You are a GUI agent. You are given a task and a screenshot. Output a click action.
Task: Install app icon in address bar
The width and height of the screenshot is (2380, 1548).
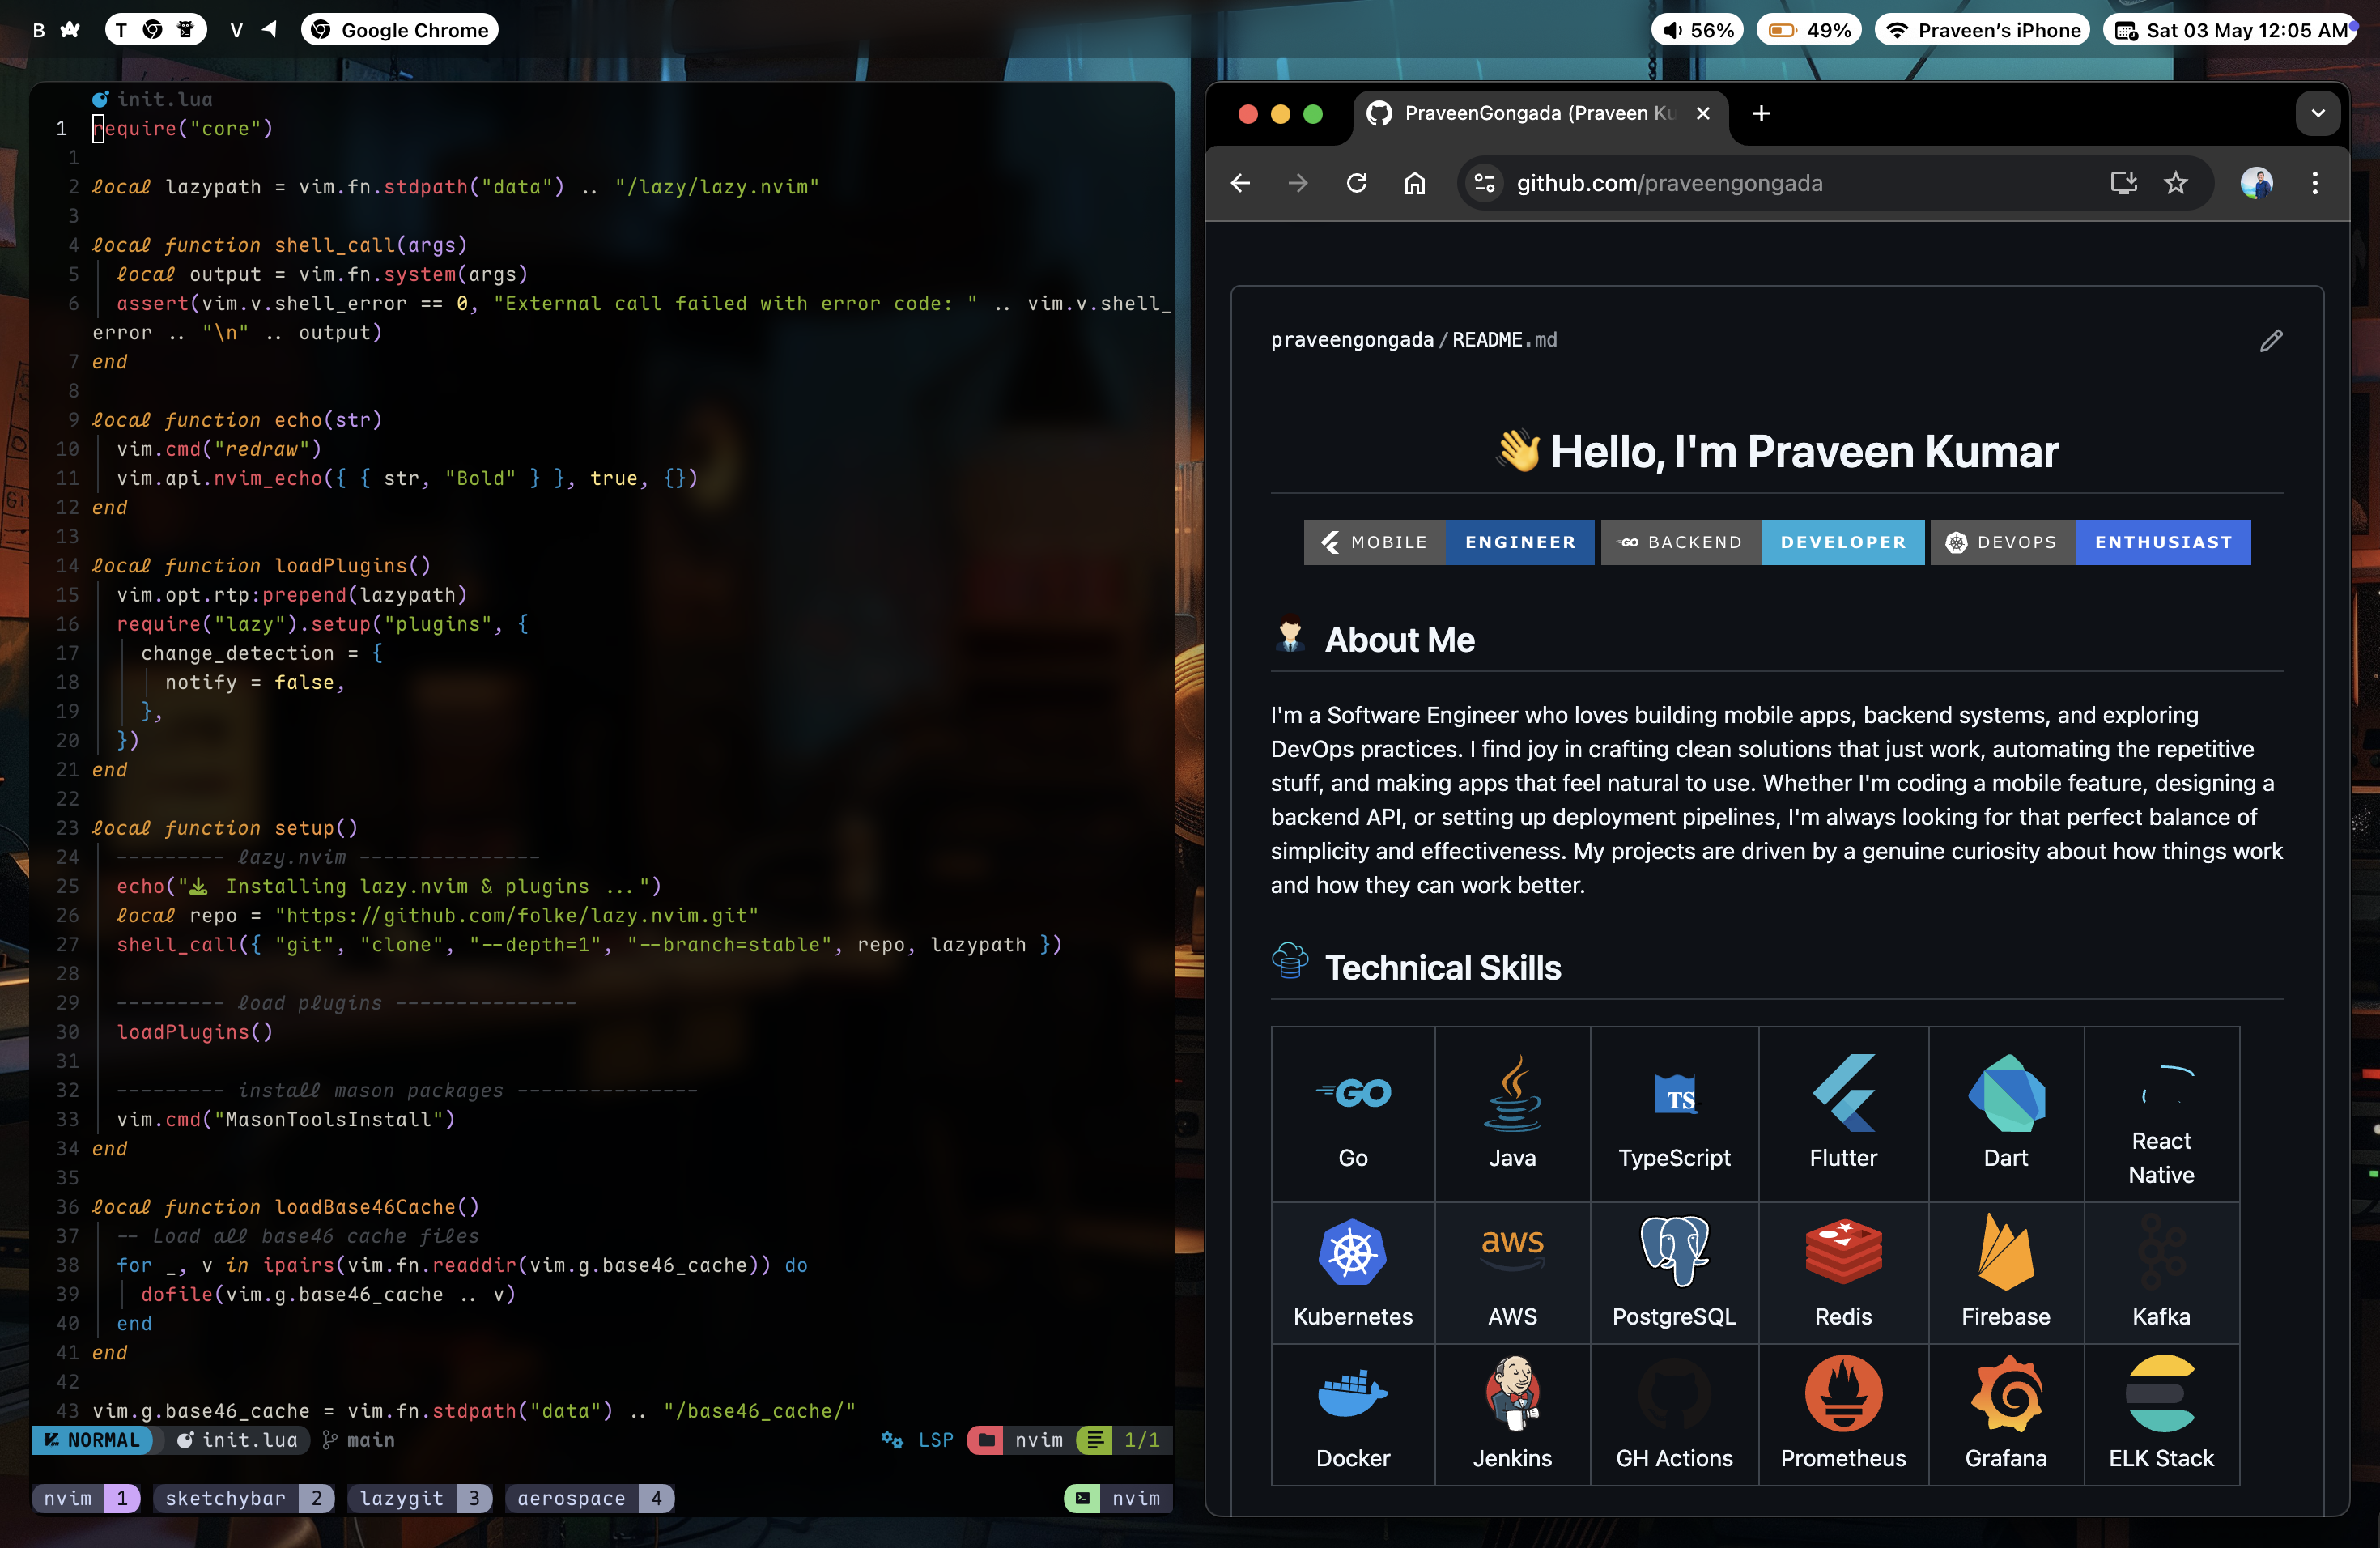(2123, 183)
